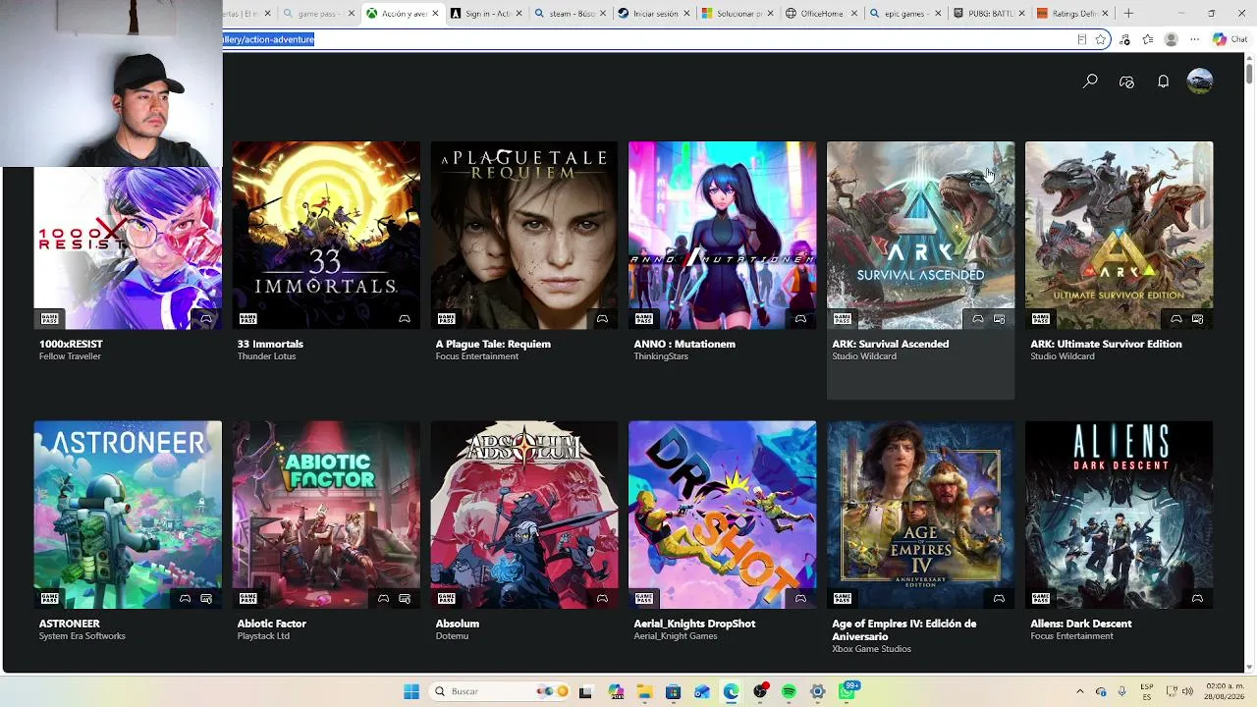Open browser favorites list icon
Viewport: 1257px width, 707px height.
pos(1147,39)
